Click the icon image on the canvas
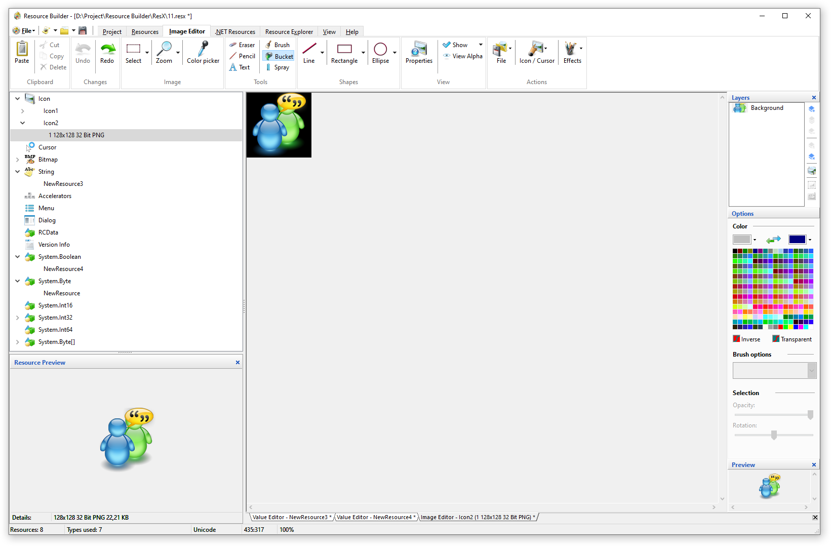Image resolution: width=831 pixels, height=546 pixels. tap(279, 125)
